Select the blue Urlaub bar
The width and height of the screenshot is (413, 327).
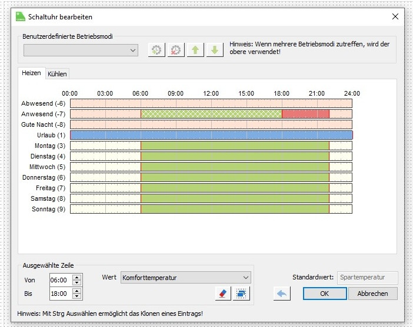pos(211,135)
